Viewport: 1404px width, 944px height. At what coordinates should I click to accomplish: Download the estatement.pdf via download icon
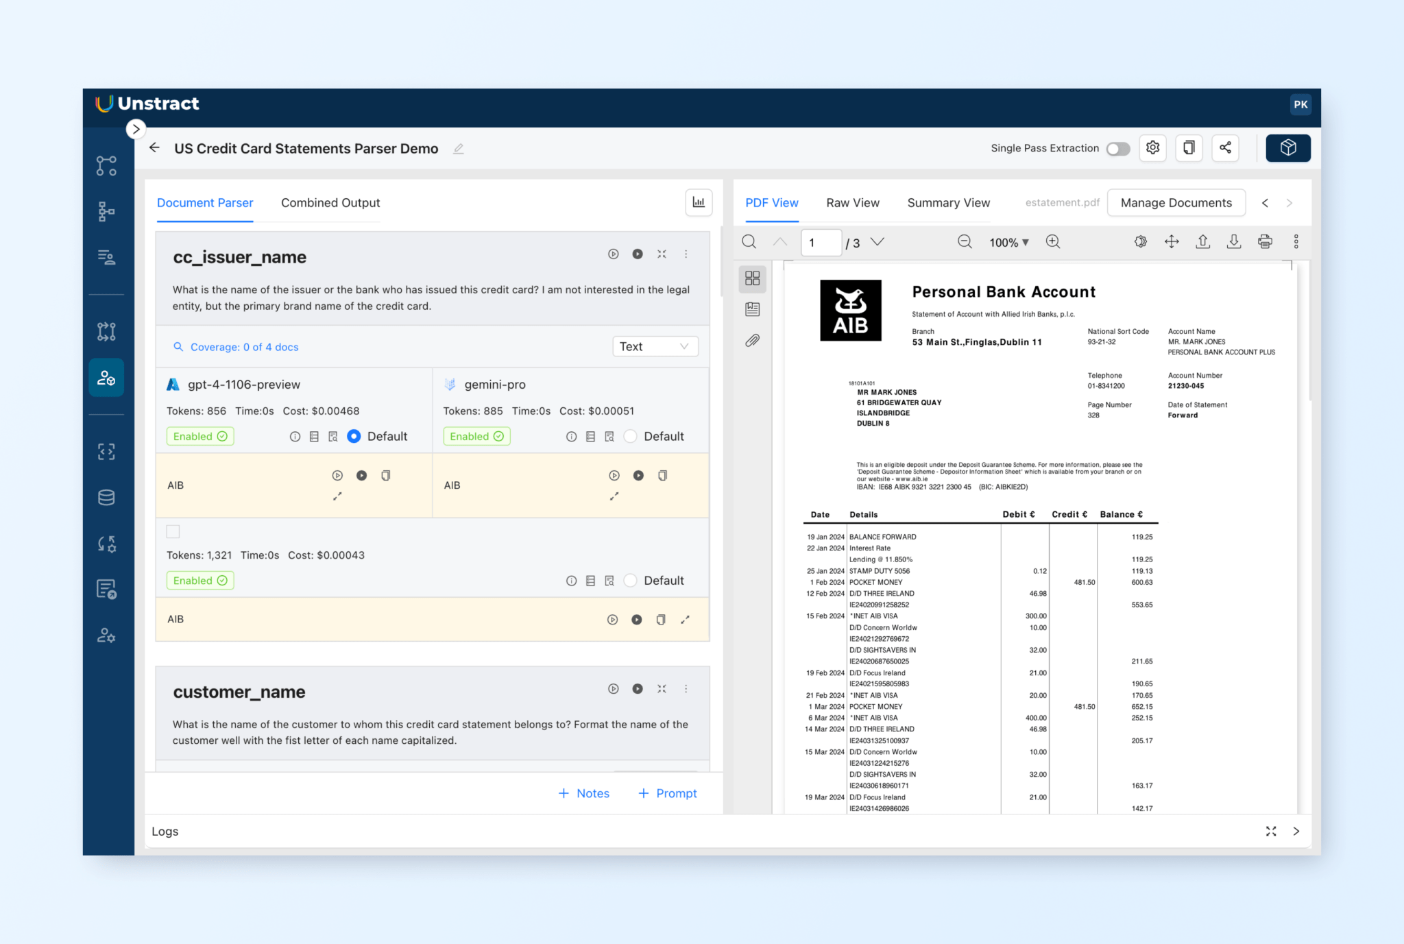point(1233,241)
